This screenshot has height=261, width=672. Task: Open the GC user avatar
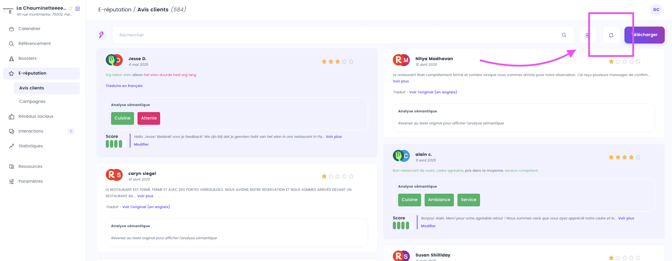[x=656, y=10]
